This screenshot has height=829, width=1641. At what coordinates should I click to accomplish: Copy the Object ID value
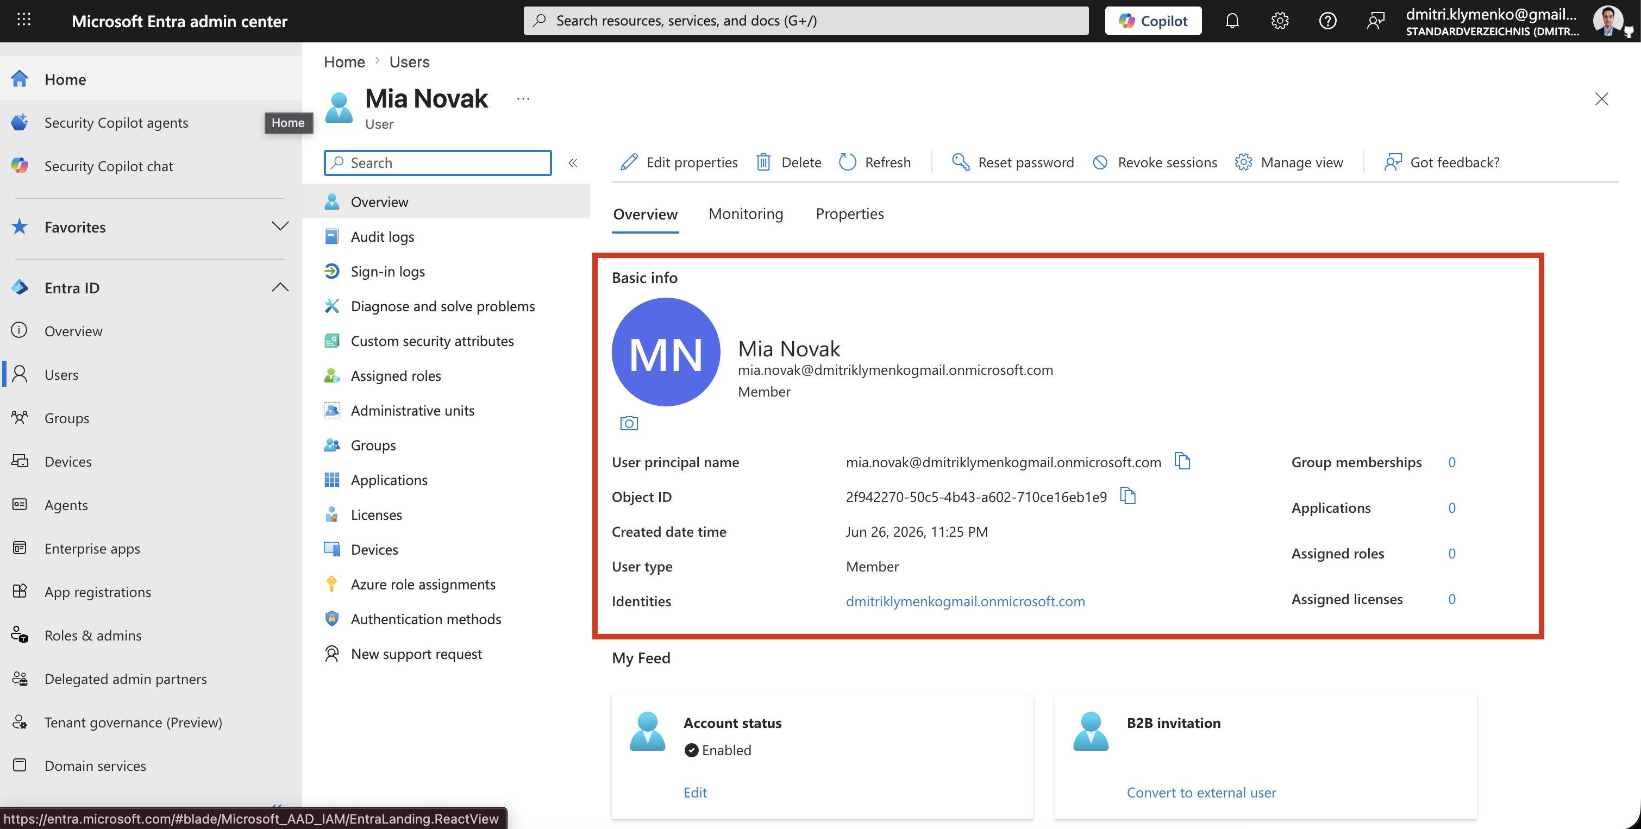pos(1128,495)
